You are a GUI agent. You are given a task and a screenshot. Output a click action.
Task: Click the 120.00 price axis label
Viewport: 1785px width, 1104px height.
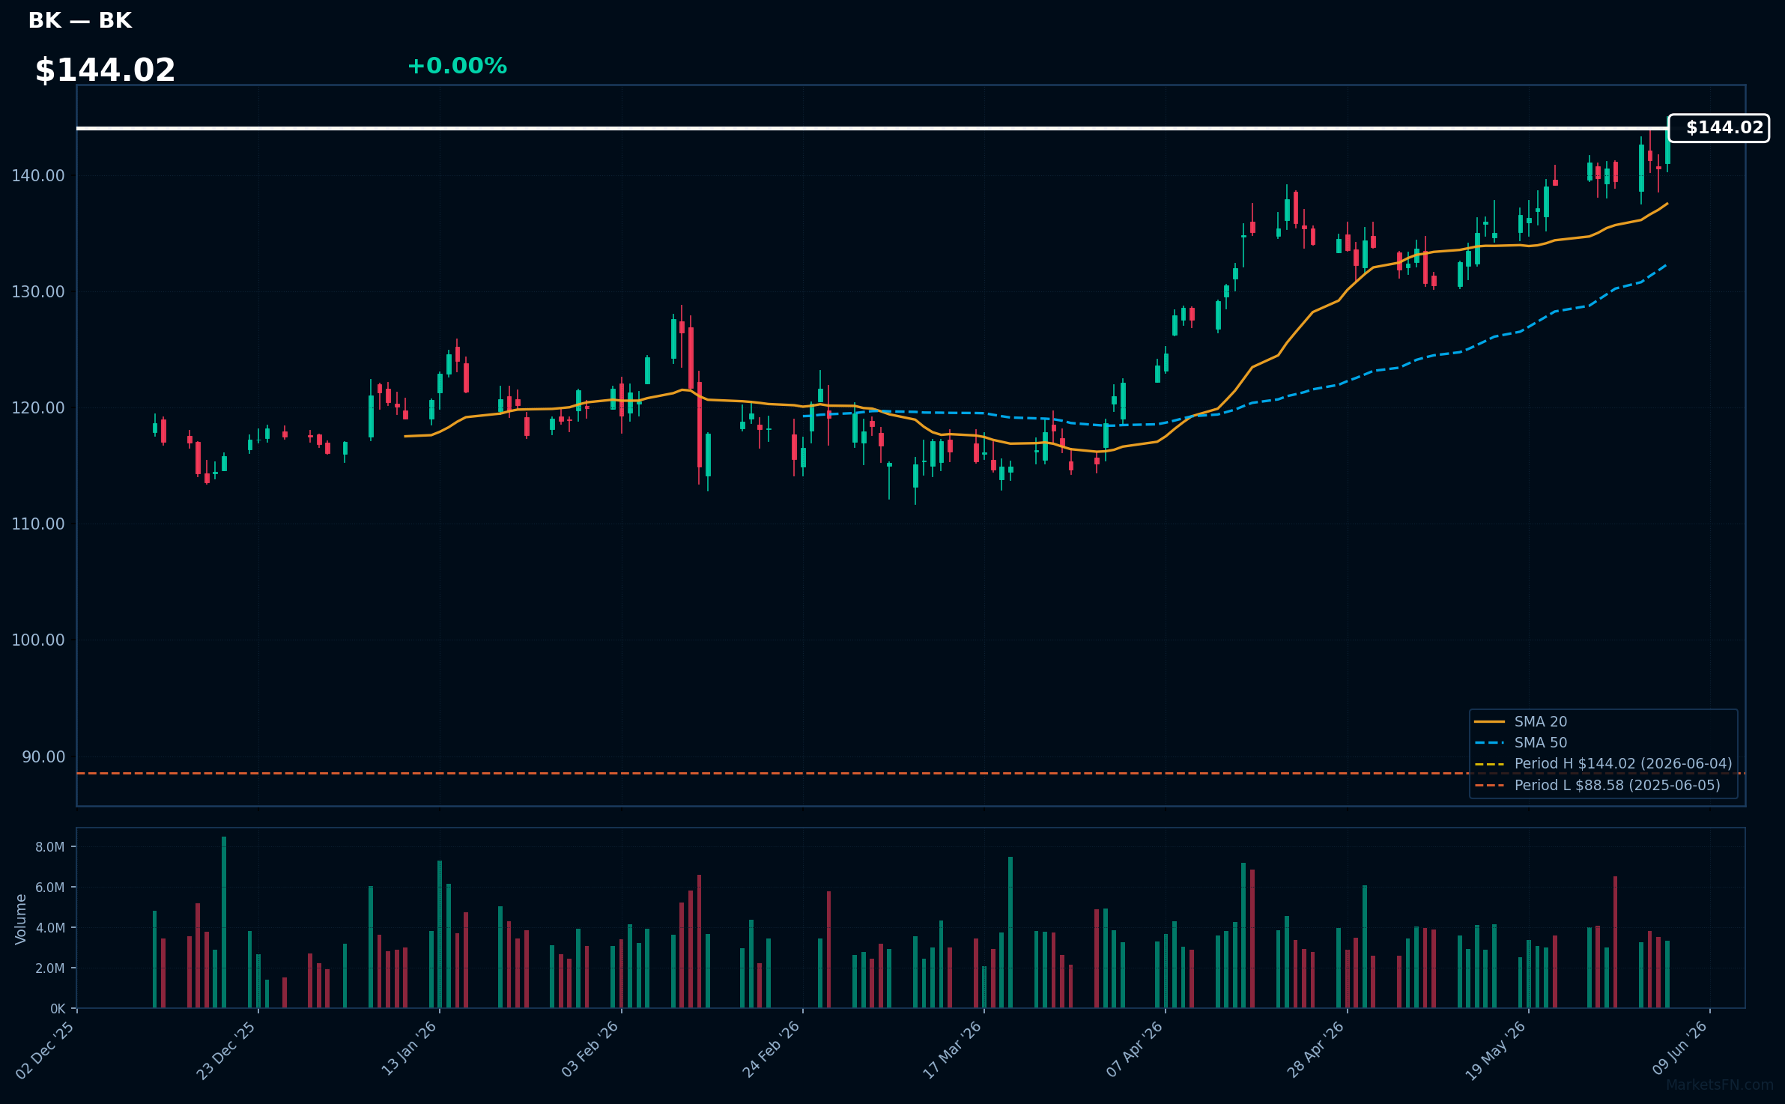click(x=38, y=407)
